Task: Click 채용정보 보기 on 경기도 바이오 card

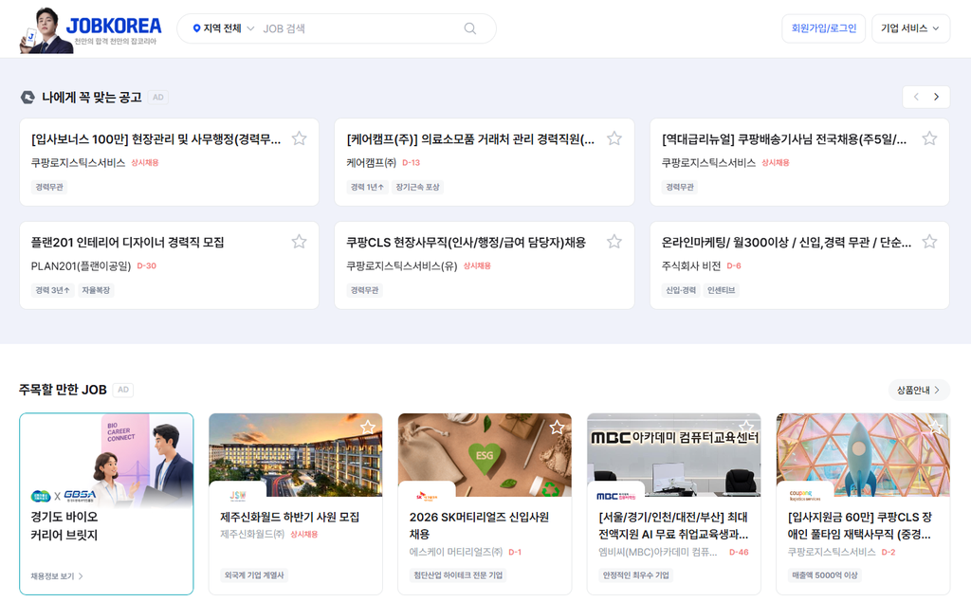Action: 57,576
